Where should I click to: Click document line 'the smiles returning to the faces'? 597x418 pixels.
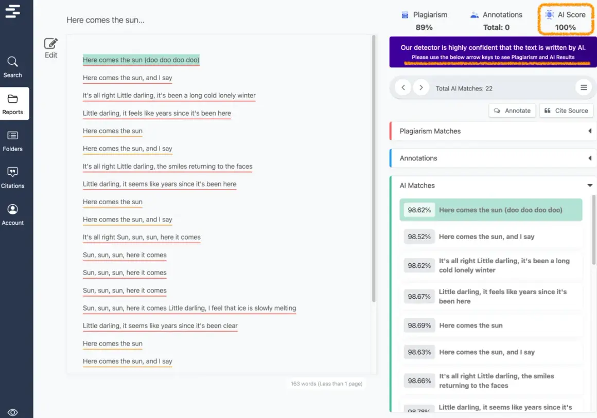click(x=168, y=167)
